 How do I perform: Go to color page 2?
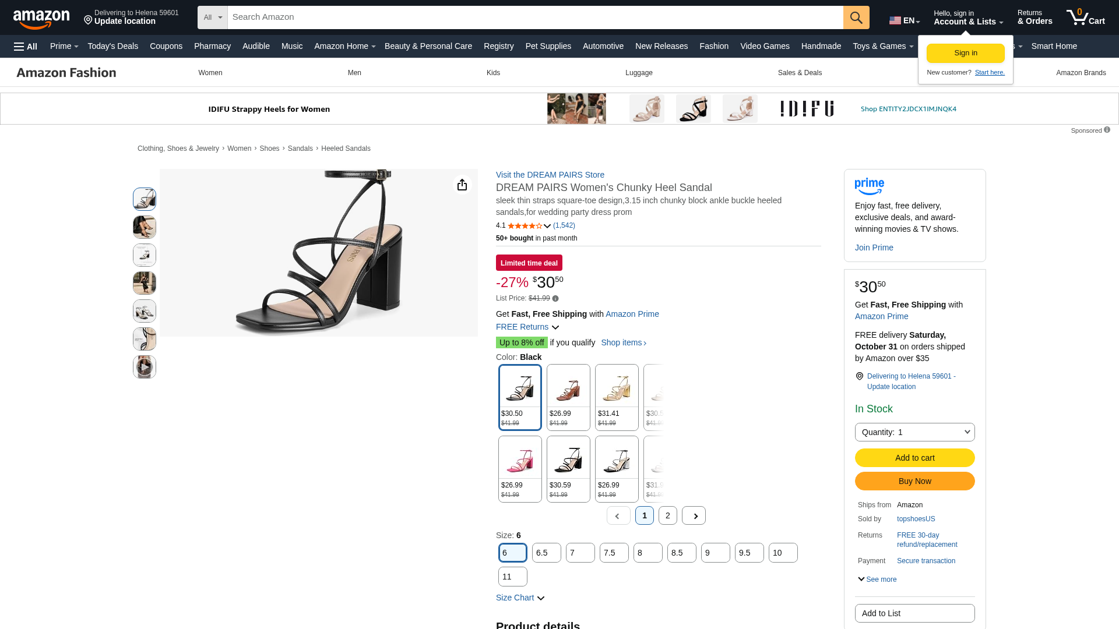click(668, 515)
